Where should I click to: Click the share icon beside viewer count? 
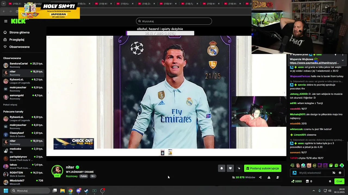click(x=260, y=177)
